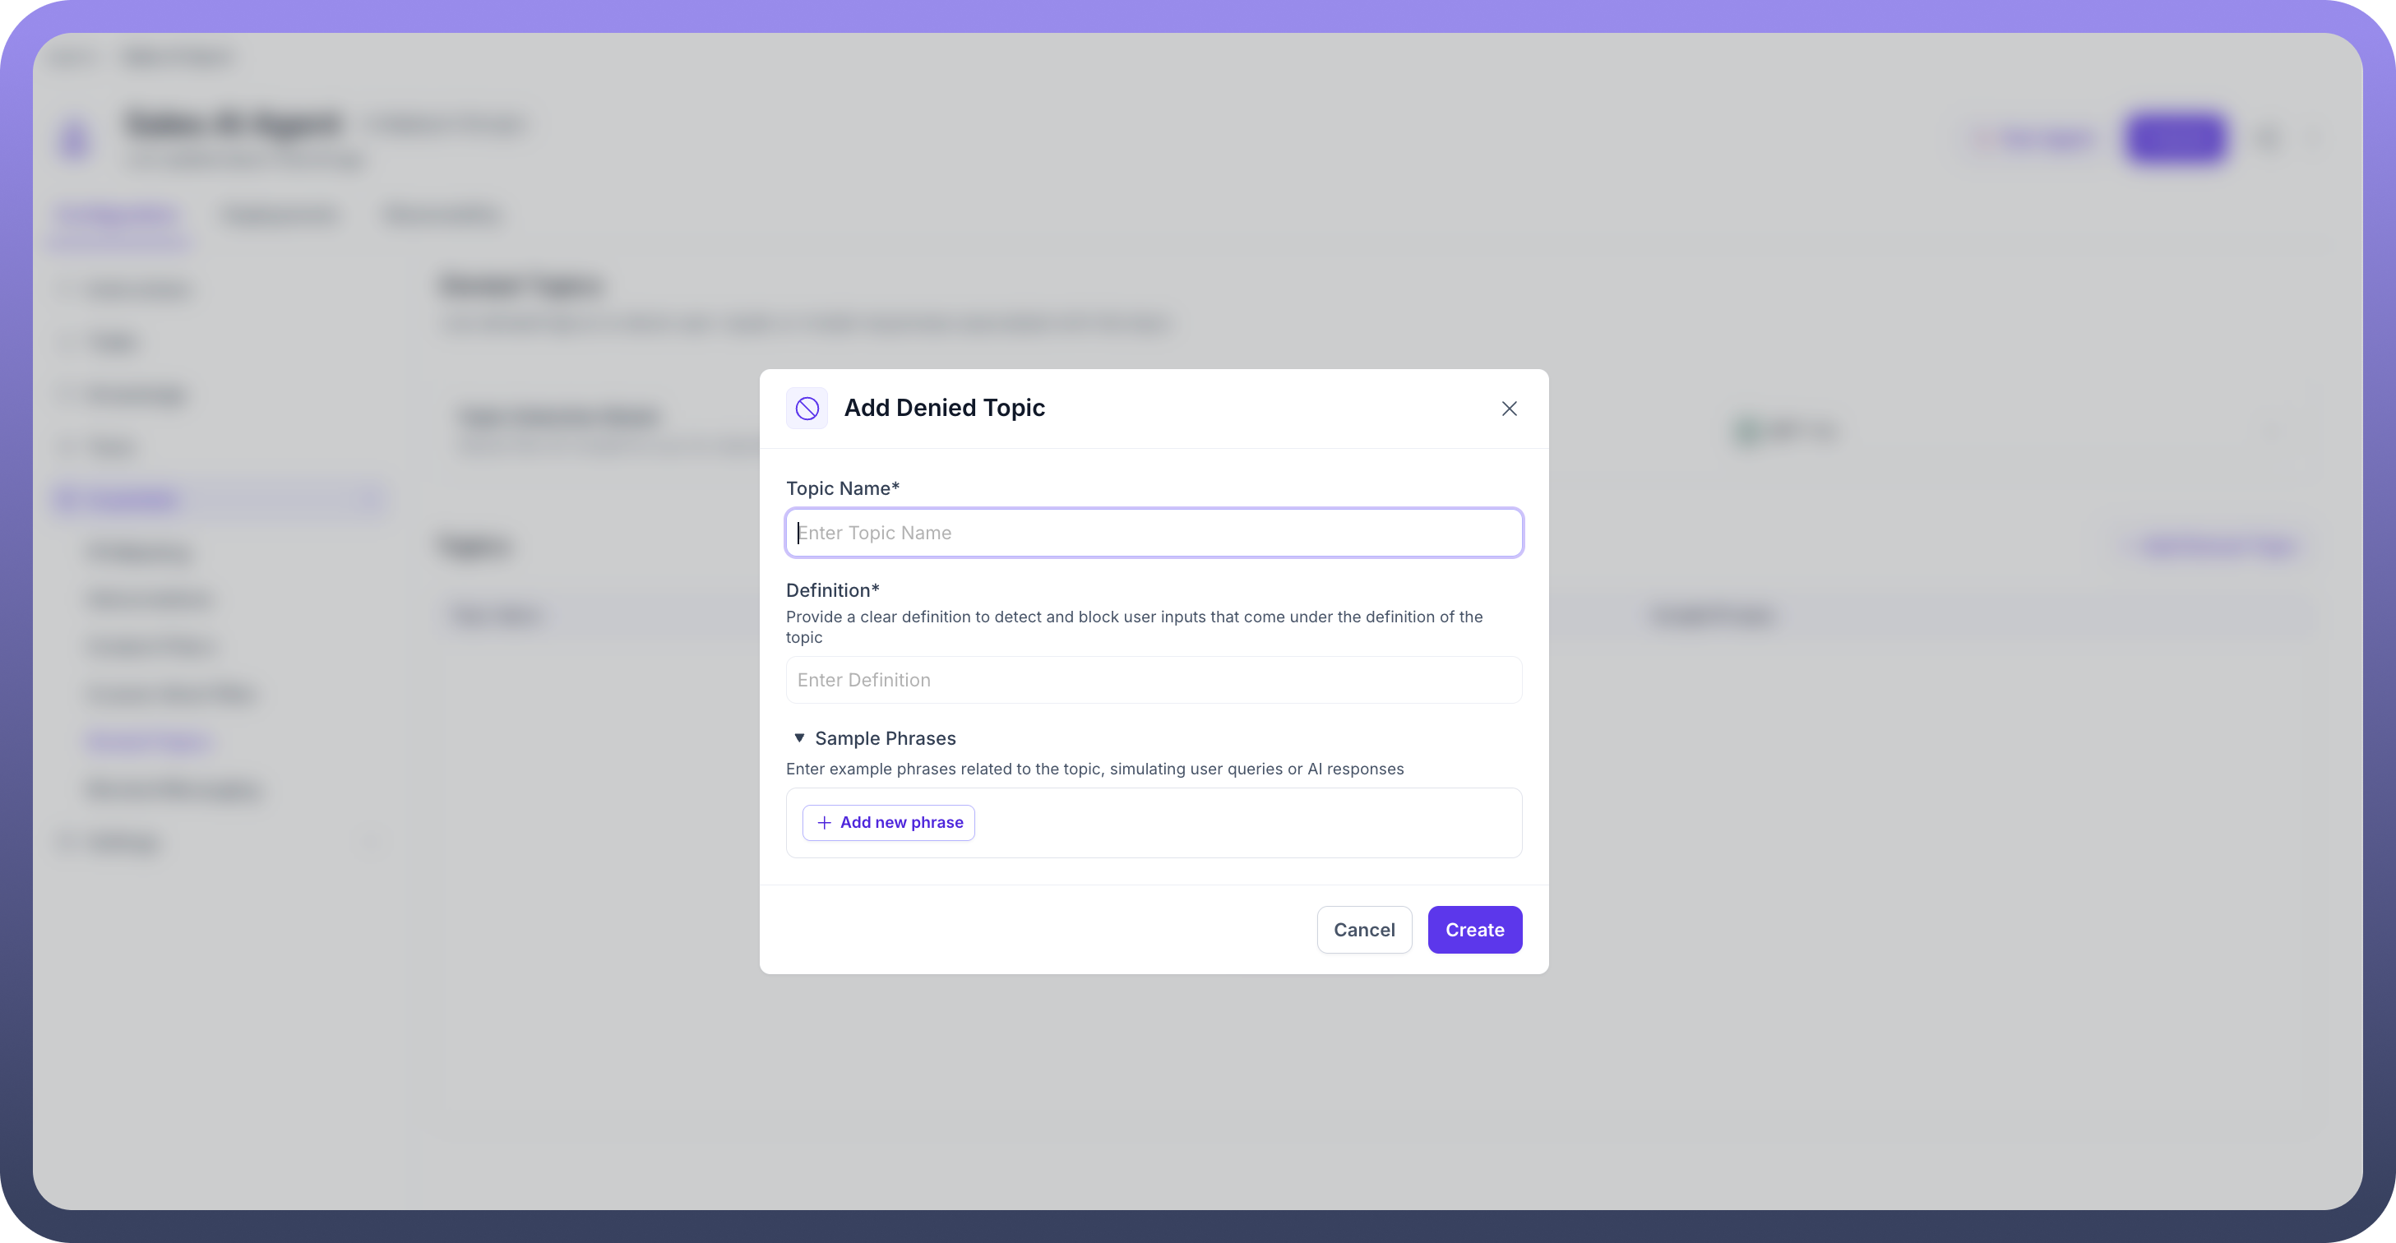
Task: Click the blurred purple agent avatar icon top-left
Action: 76,140
